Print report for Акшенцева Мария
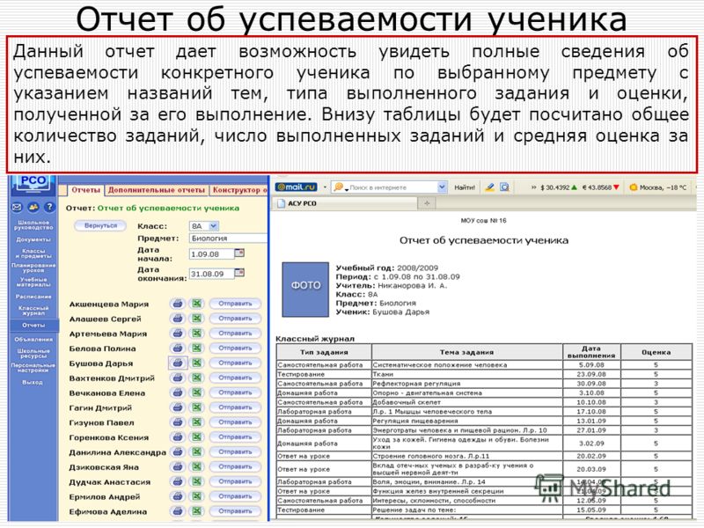The width and height of the screenshot is (704, 528). click(x=178, y=304)
